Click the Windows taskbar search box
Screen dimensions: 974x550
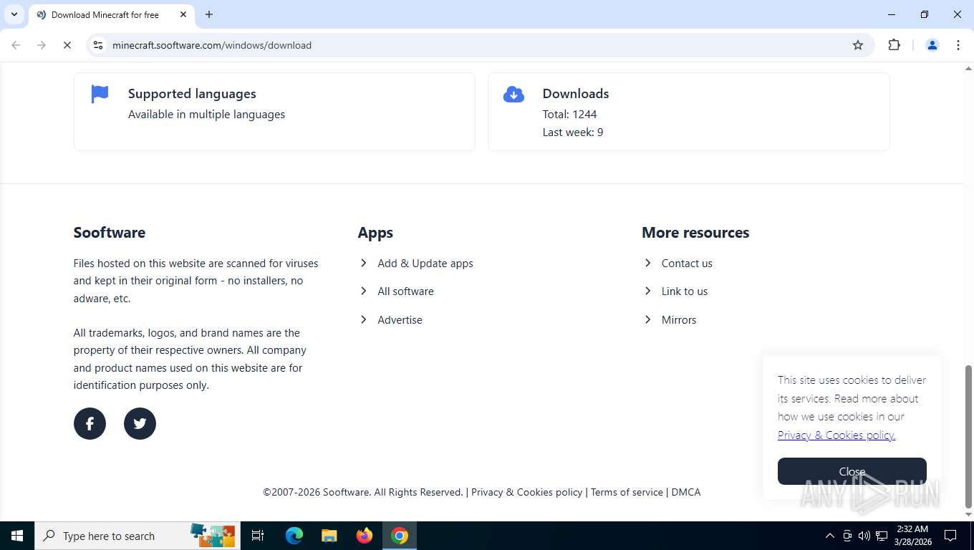(x=138, y=536)
